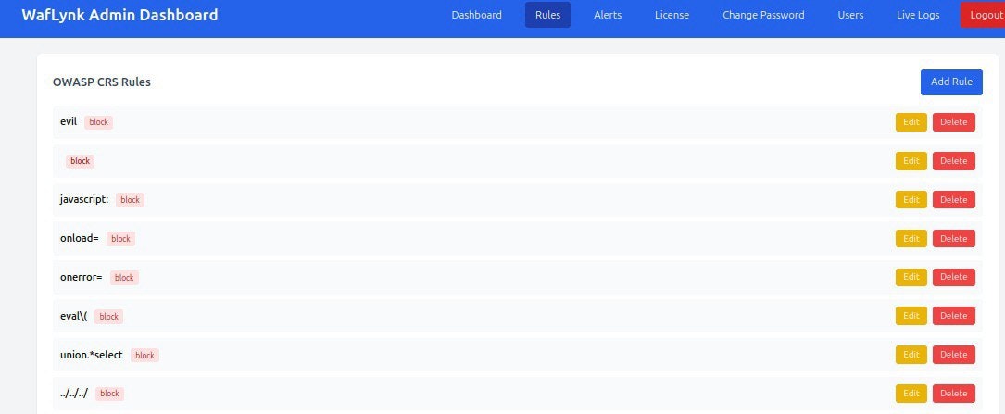Delete the evil rule
Screen dimensions: 1005x414
(x=954, y=121)
